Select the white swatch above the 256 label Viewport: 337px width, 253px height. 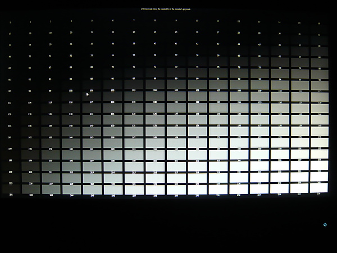coord(319,188)
